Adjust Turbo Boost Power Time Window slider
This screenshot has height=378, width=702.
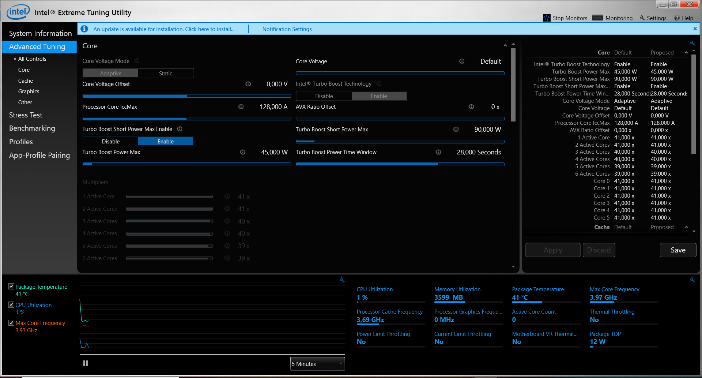(400, 164)
